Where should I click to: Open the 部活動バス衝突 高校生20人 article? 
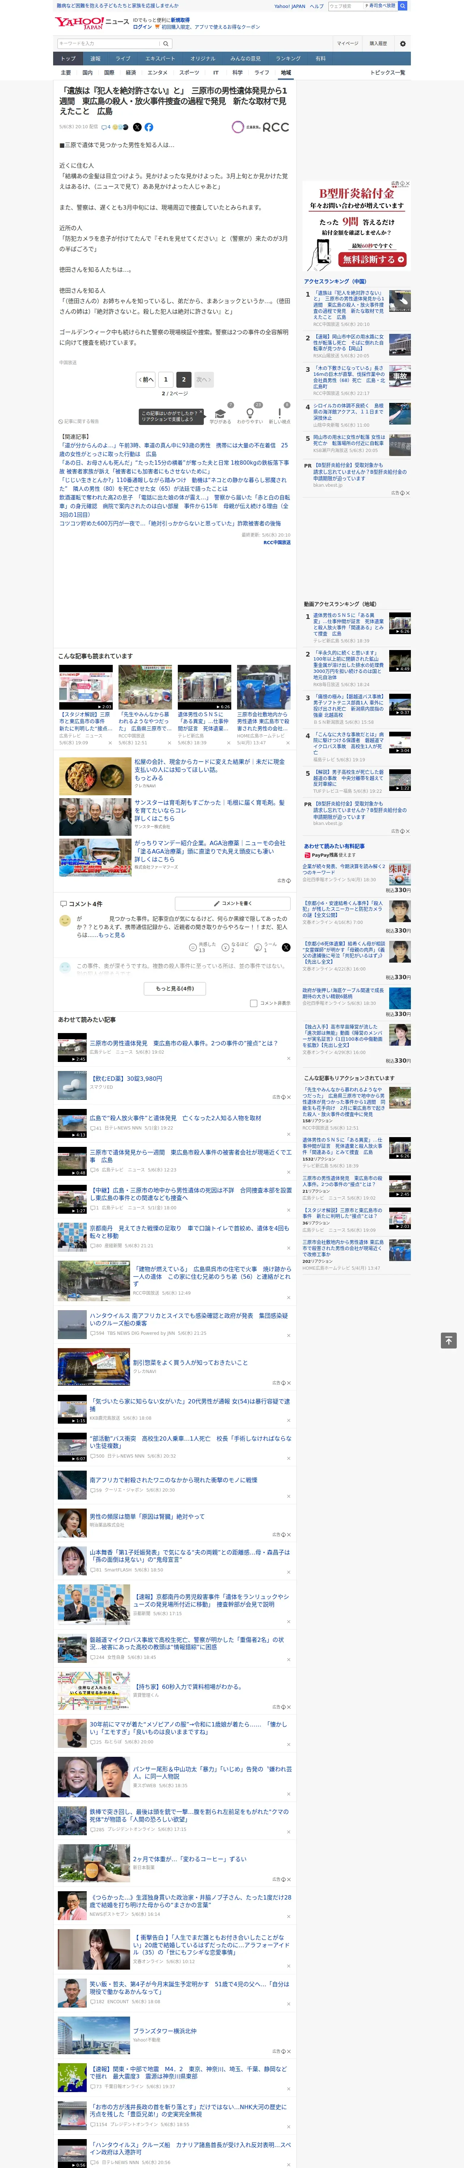[190, 1442]
